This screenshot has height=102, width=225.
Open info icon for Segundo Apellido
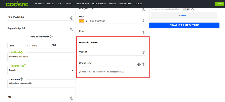click(72, 29)
